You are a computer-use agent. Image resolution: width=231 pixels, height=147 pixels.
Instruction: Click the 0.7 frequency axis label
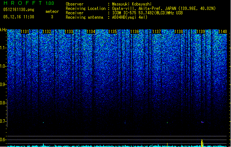point(3,121)
